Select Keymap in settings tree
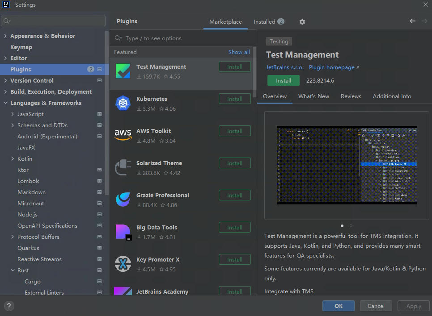The width and height of the screenshot is (432, 316). pyautogui.click(x=21, y=47)
